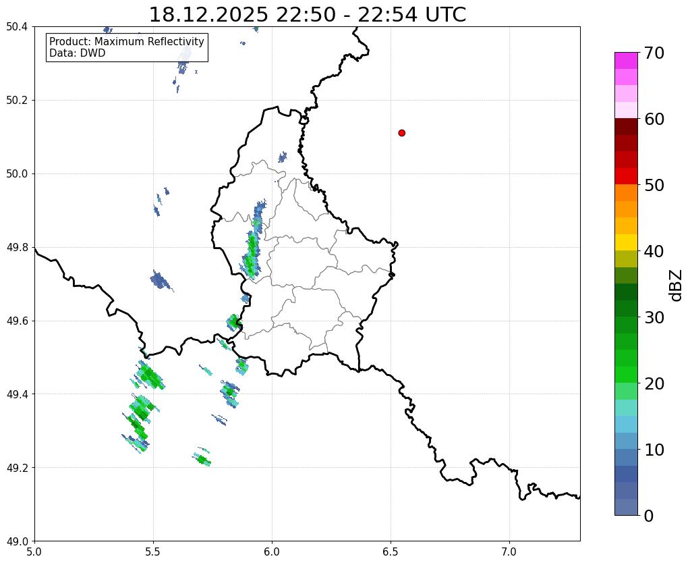
Task: Click the title text '18.12.2025 22:50 - 22:54 UTC'
Action: (x=307, y=15)
